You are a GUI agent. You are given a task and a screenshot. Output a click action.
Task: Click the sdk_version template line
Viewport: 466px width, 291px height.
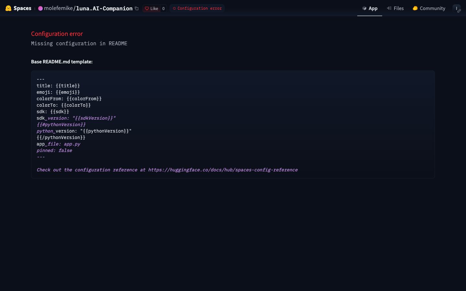click(x=76, y=118)
